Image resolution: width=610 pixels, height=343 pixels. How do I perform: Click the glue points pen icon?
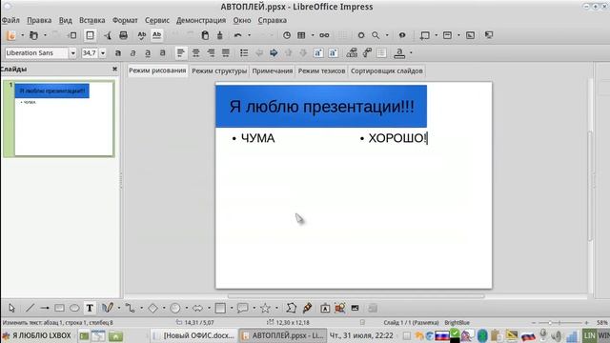point(307,308)
